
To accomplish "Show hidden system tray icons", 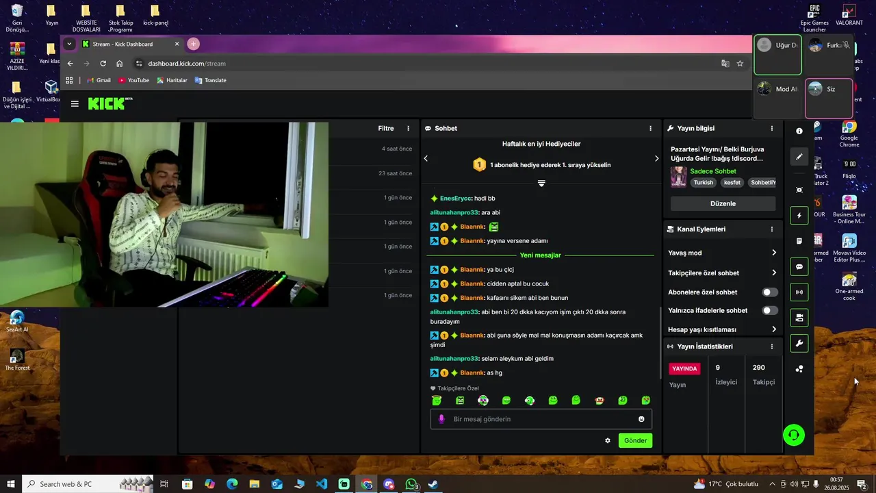I will [x=772, y=484].
